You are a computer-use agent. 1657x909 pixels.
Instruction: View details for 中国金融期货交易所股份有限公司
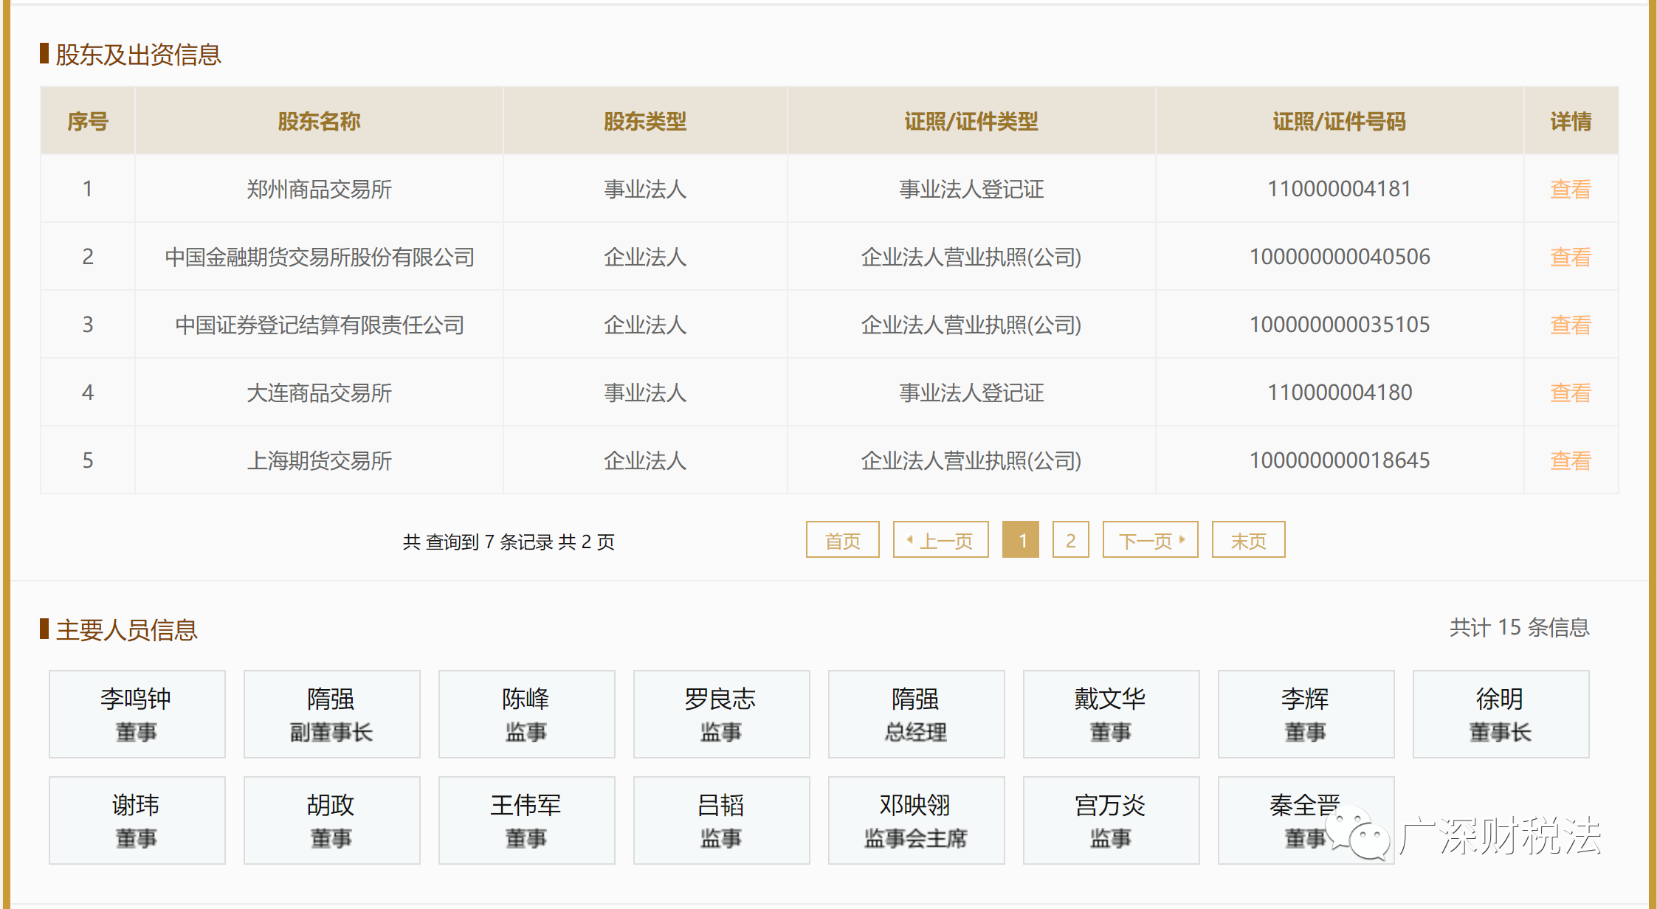pos(1570,258)
